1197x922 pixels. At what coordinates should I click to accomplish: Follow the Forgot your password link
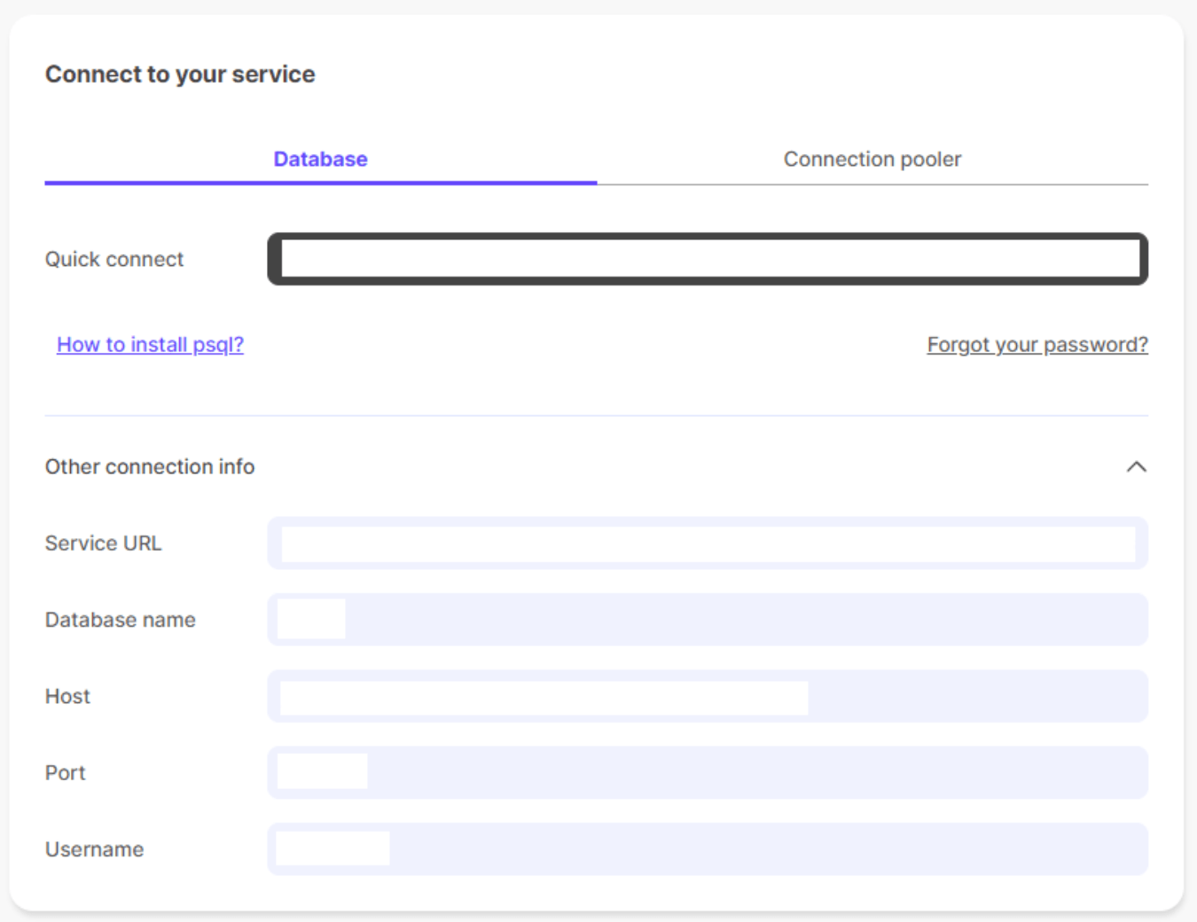coord(1037,345)
